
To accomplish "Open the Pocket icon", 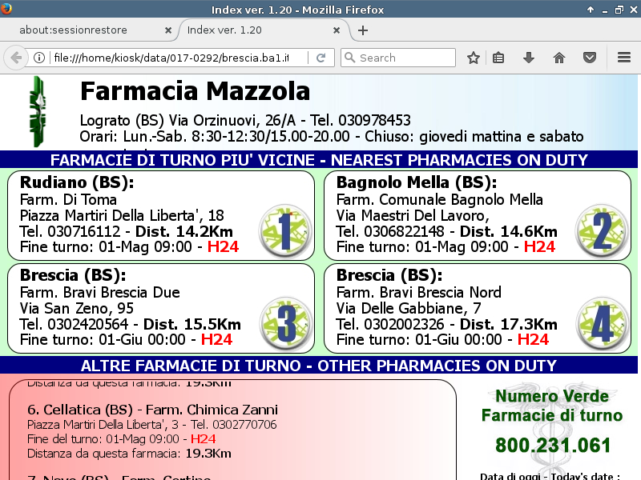I will 590,58.
